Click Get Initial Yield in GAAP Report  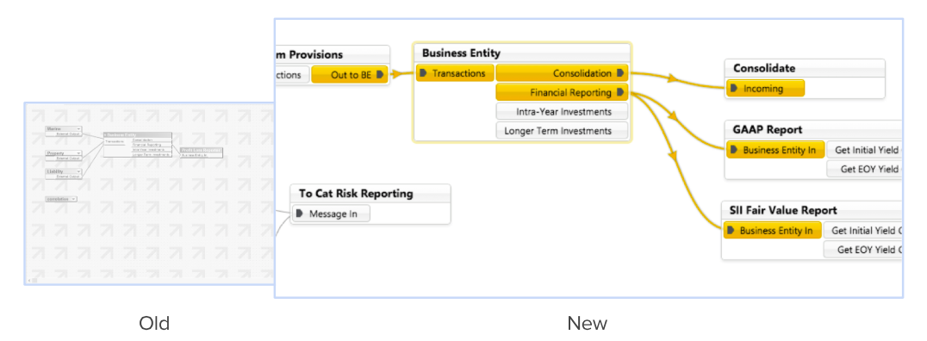(864, 150)
